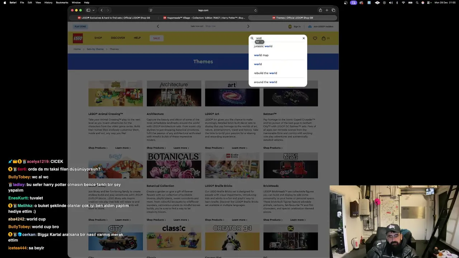The image size is (459, 258).
Task: Click Learn more under Bluey
Action: point(123,220)
